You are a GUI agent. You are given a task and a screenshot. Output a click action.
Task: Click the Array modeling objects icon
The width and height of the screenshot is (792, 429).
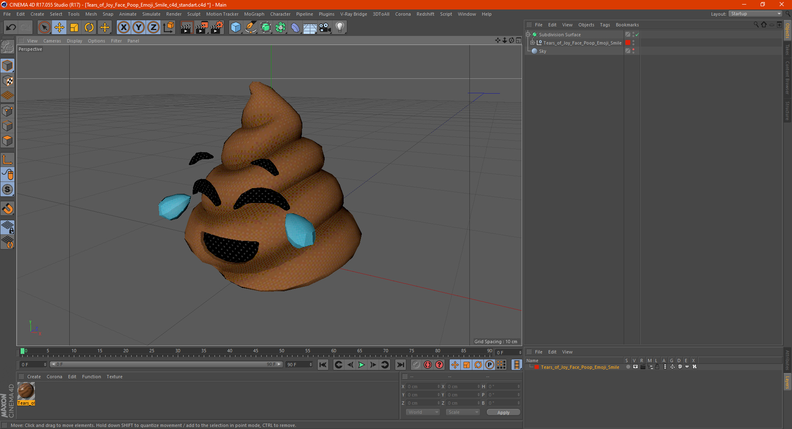pyautogui.click(x=281, y=28)
